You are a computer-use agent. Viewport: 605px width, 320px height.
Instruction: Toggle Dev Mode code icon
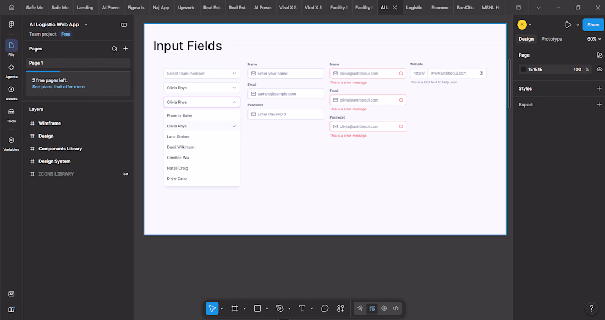(x=395, y=308)
